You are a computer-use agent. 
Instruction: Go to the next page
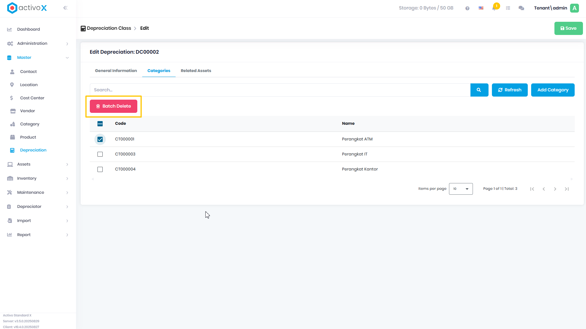[555, 189]
